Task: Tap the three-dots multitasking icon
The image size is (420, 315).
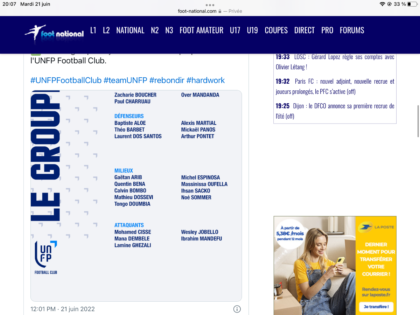Action: (x=210, y=5)
